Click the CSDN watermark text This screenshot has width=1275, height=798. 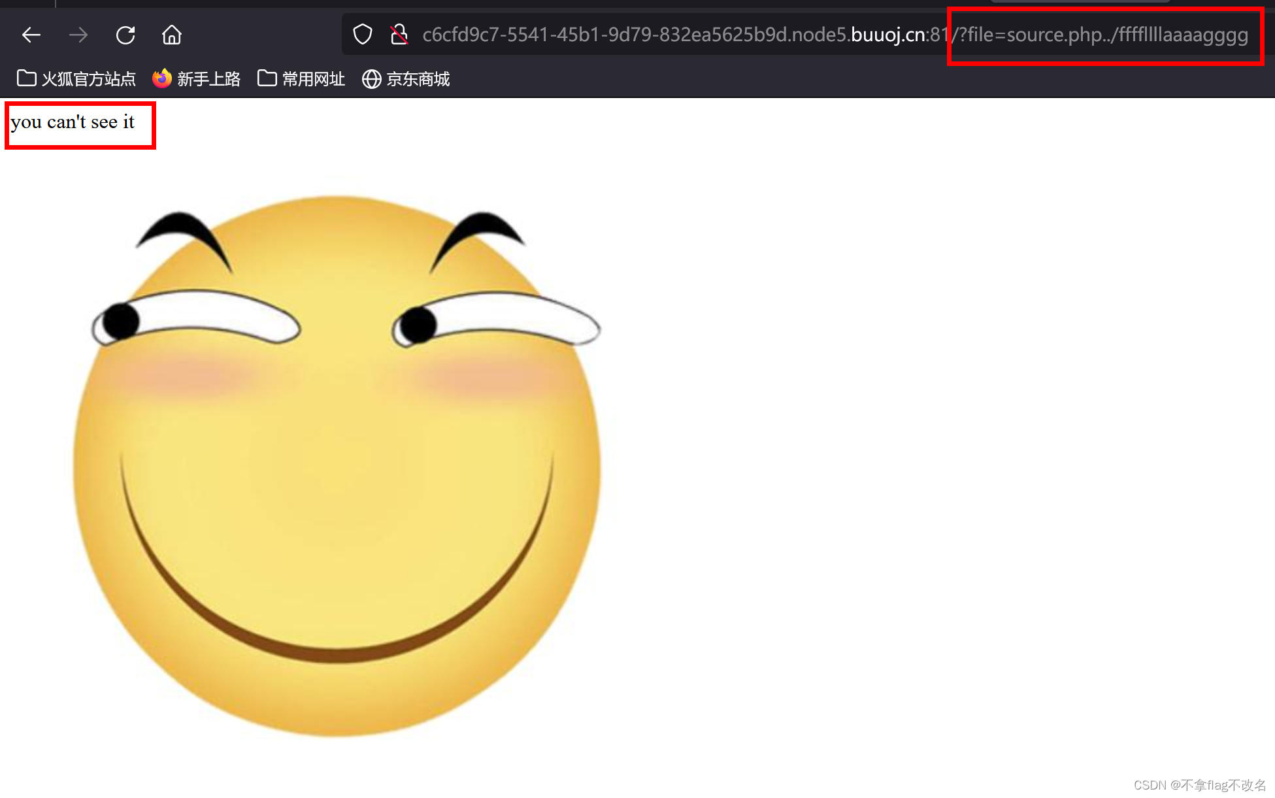pos(1199,785)
